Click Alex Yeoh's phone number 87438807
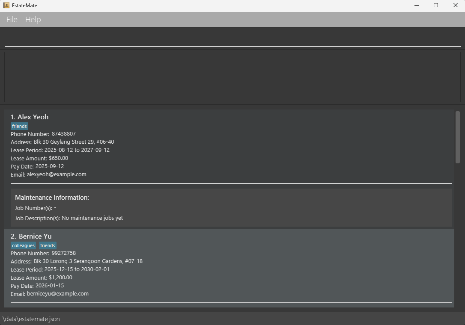The image size is (465, 325). (x=63, y=134)
